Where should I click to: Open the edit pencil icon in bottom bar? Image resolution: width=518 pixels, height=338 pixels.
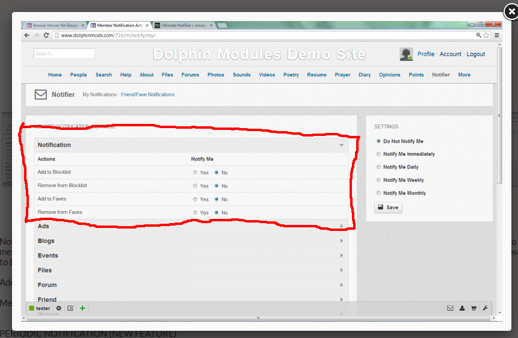tap(70, 309)
